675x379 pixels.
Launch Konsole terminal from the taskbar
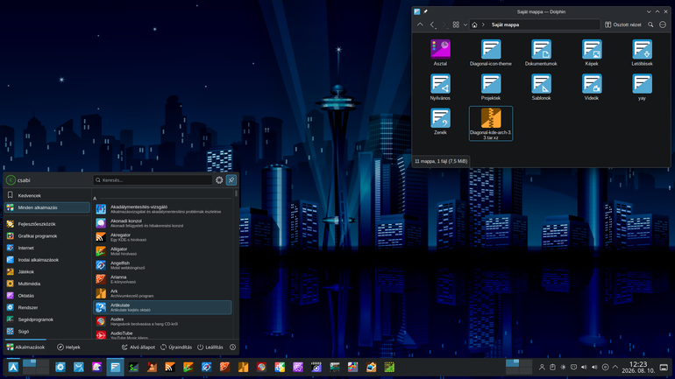click(x=133, y=368)
